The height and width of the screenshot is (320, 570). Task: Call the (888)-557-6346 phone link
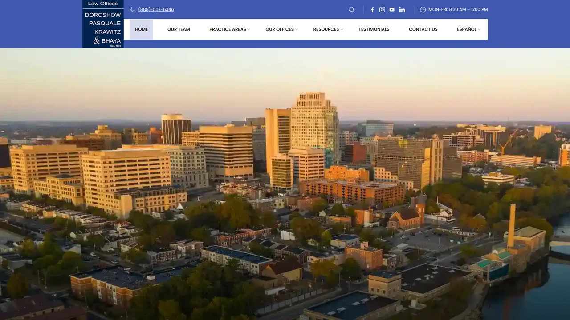156,9
